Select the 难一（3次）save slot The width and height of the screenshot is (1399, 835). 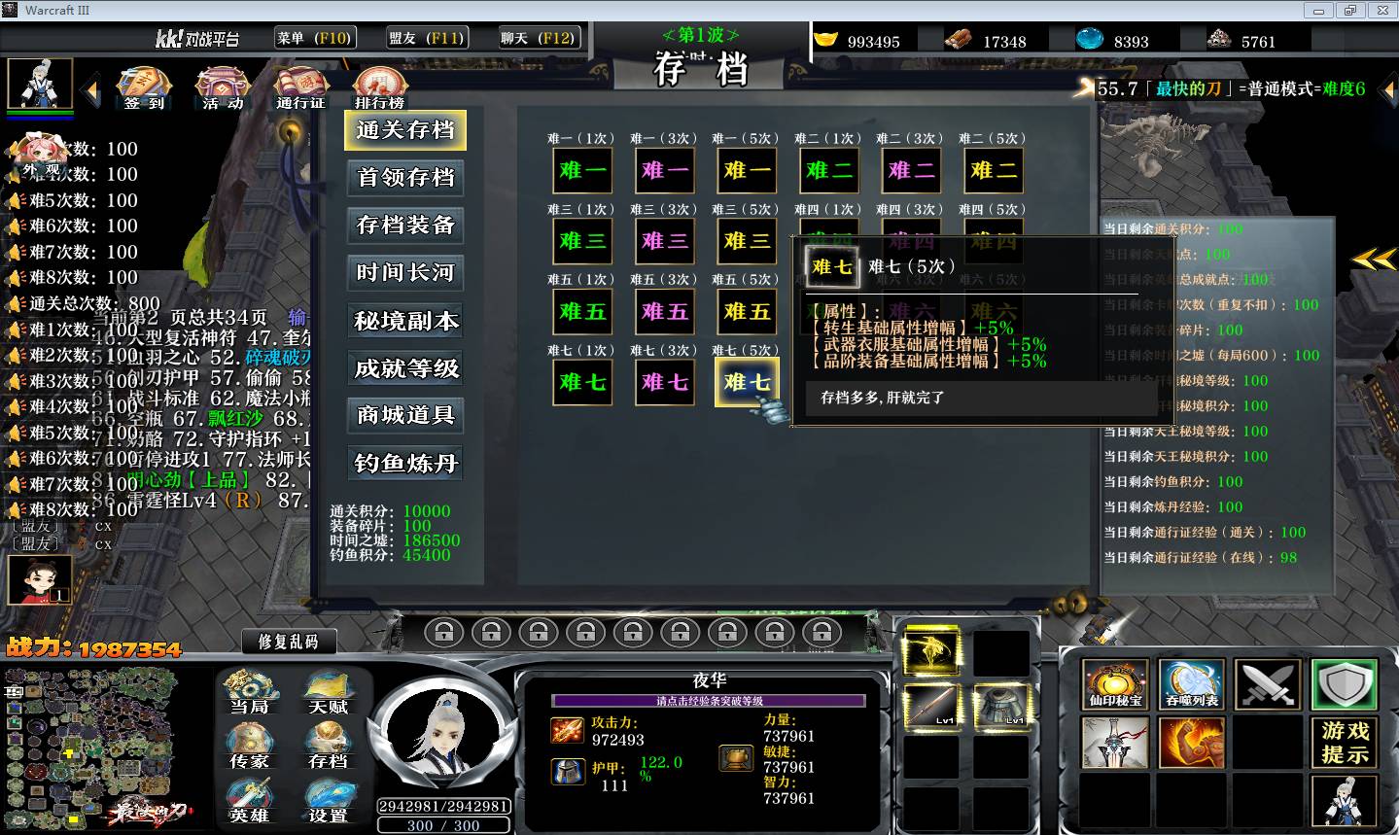(665, 170)
